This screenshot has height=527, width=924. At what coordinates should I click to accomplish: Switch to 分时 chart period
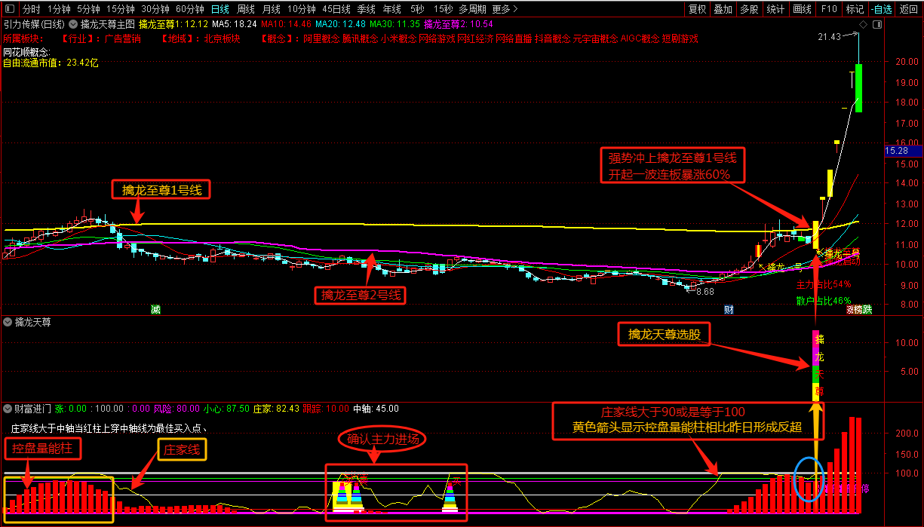click(31, 9)
